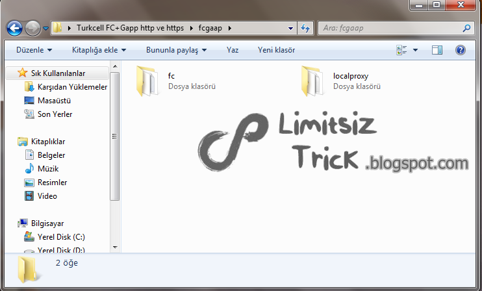
Task: Open the Kitaplığa ekle menu
Action: click(99, 50)
